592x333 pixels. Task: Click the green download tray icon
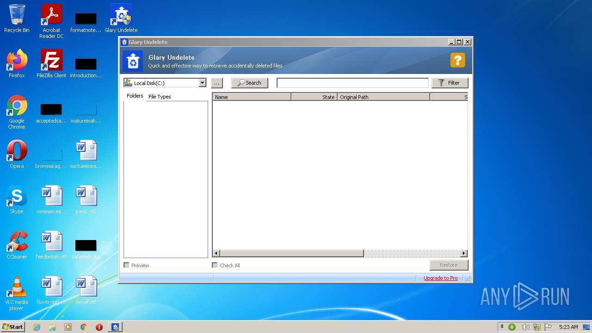tap(512, 327)
